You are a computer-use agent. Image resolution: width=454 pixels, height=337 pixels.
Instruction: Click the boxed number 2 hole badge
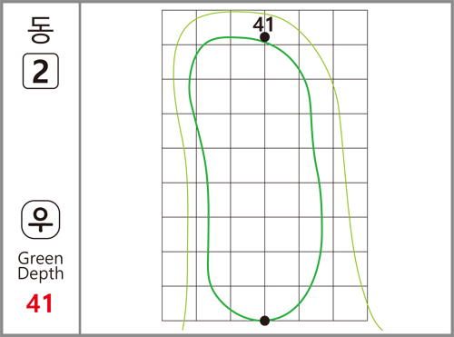(x=41, y=71)
